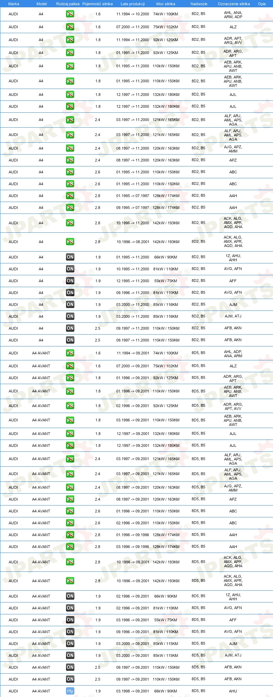
Task: Click '75kW / 102KM' in A4 AVANT row
Action: (x=165, y=366)
